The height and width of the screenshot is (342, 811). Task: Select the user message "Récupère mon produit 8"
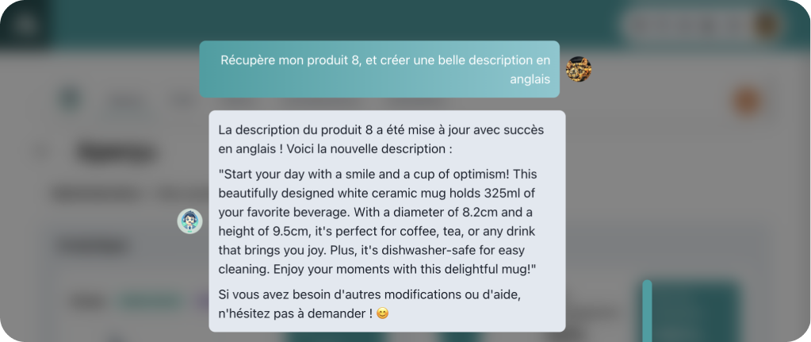(x=384, y=60)
